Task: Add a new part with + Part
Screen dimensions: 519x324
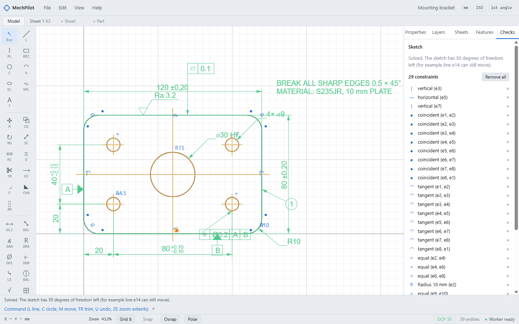Action: (x=99, y=21)
